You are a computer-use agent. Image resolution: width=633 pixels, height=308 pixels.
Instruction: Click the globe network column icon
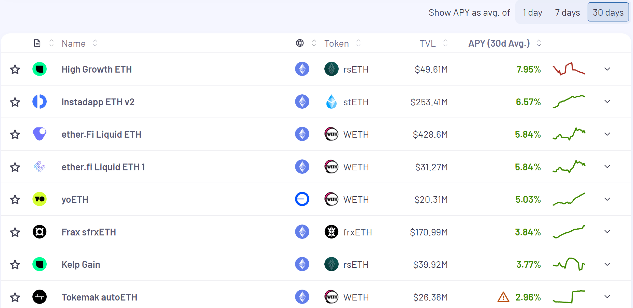point(300,43)
